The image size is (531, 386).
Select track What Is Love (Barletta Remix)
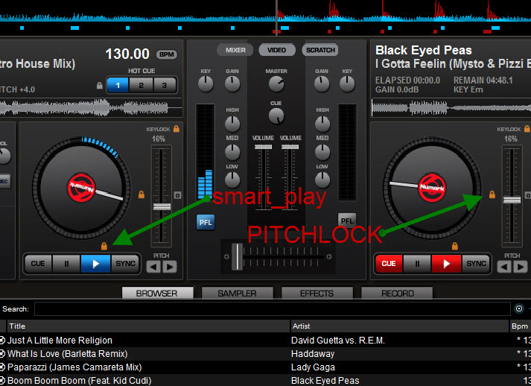[x=265, y=354]
